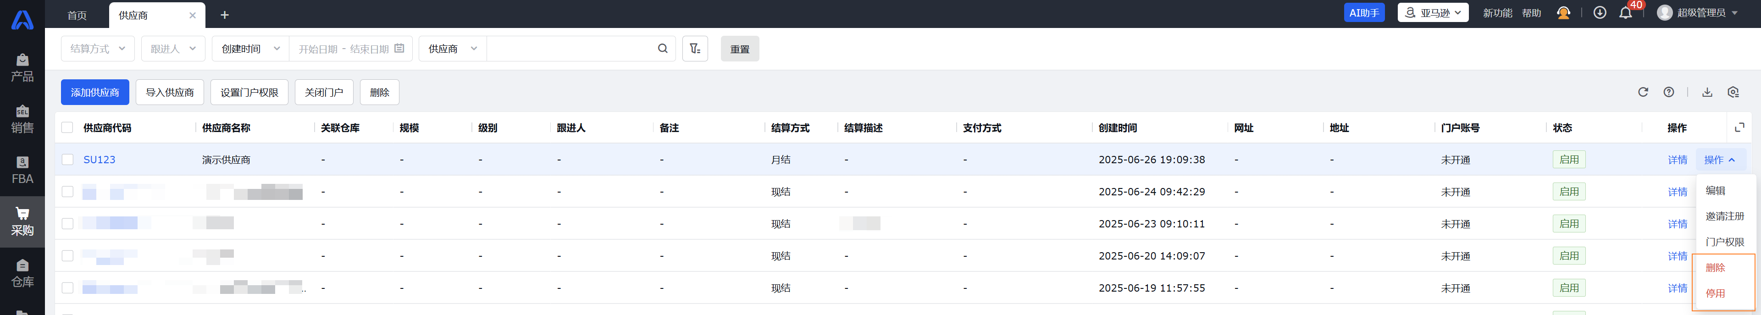1761x315 pixels.
Task: Open 详情 for the SU123 row
Action: (x=1677, y=159)
